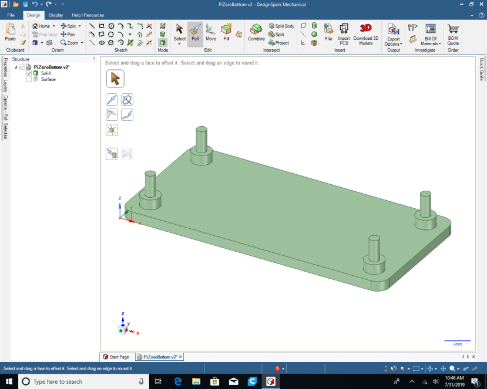Open the Home view dropdown arrow
This screenshot has height=389, width=487.
[53, 26]
